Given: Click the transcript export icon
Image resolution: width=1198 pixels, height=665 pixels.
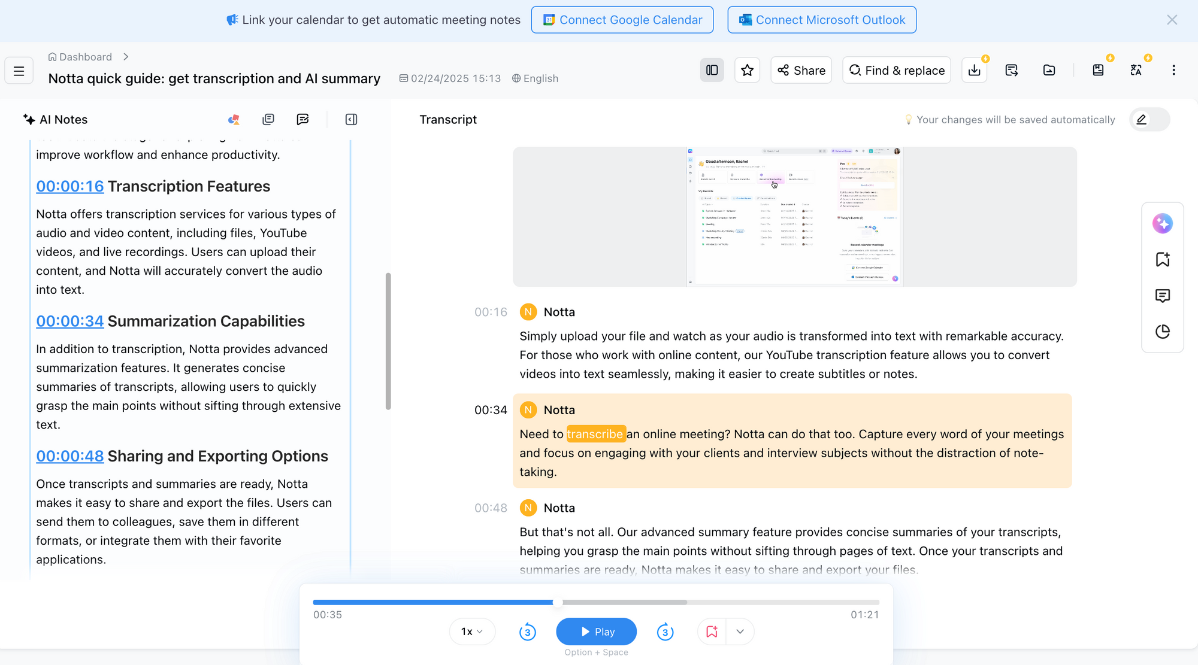Looking at the screenshot, I should click(975, 71).
